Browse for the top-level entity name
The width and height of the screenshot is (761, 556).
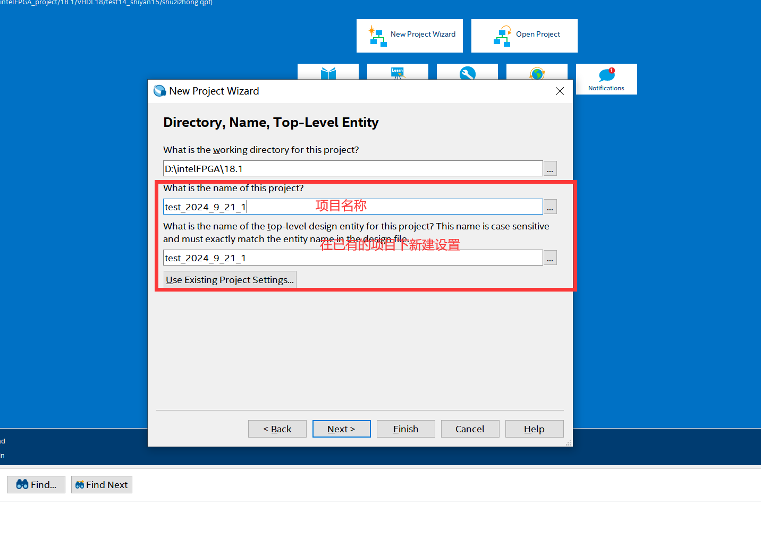[550, 258]
